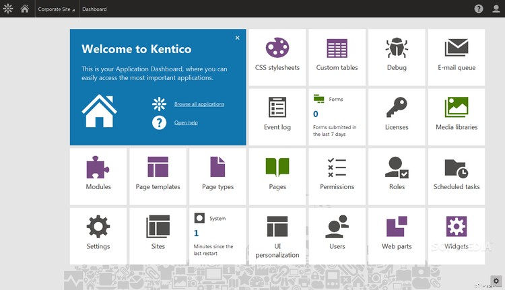Open the Custom tables tile
The image size is (505, 290).
tap(337, 57)
